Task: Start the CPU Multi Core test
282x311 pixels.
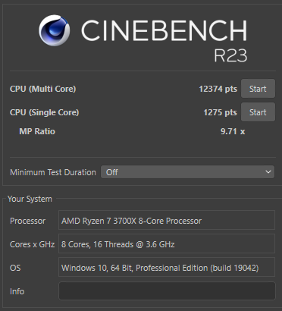Action: coord(258,89)
